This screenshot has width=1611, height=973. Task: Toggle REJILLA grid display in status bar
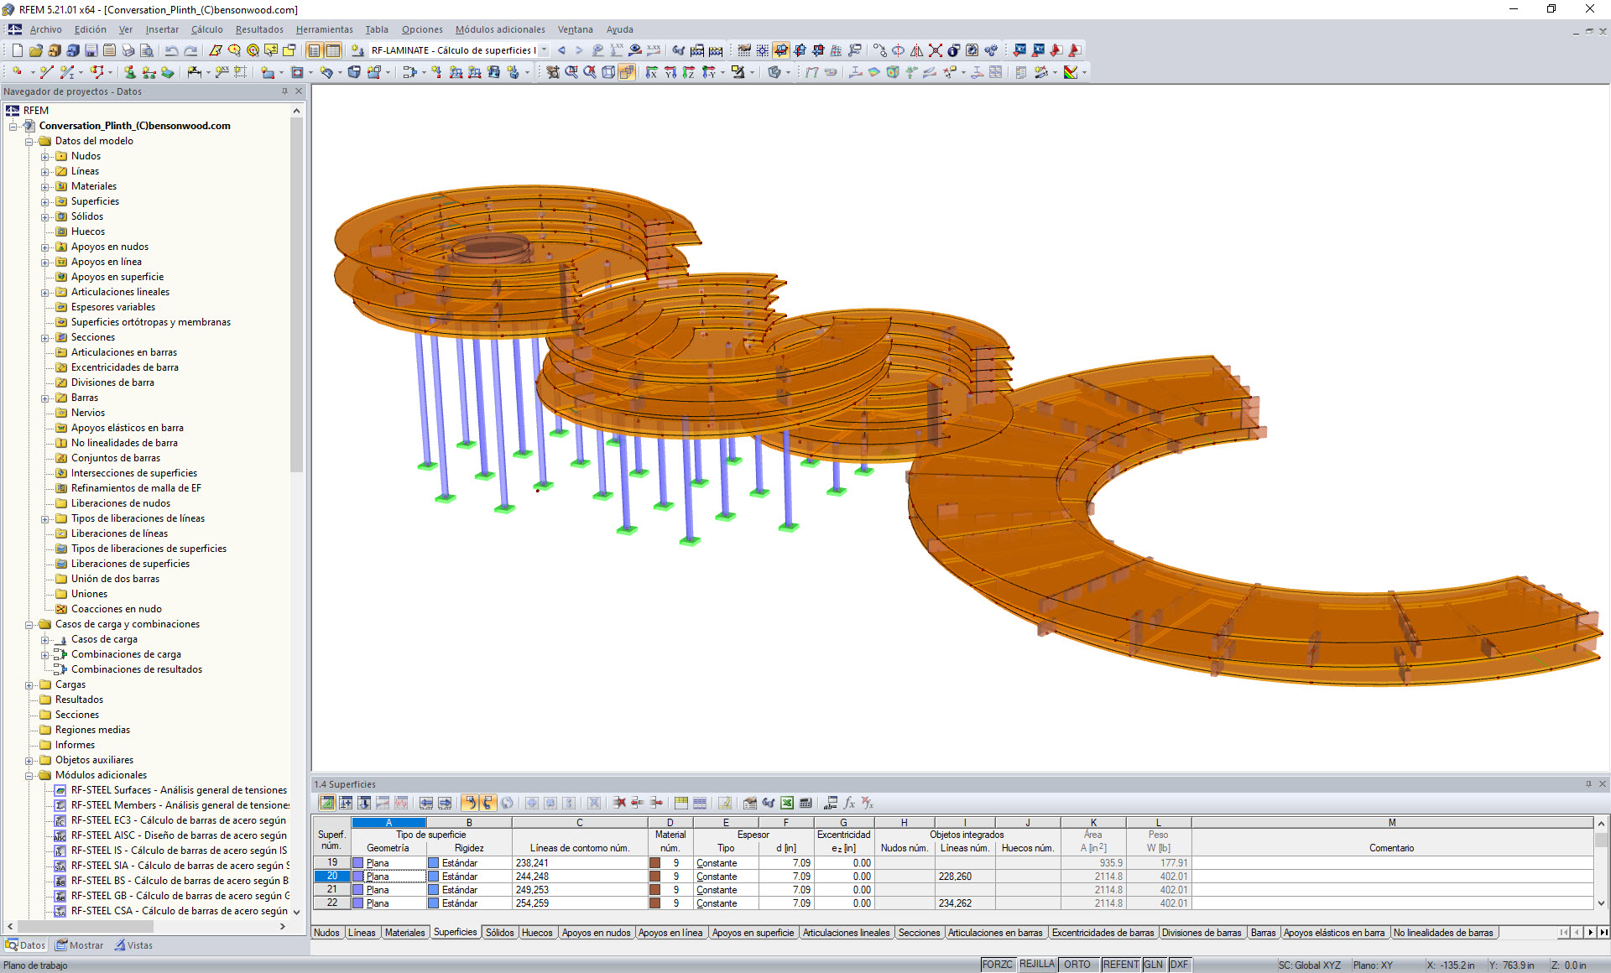[1038, 965]
